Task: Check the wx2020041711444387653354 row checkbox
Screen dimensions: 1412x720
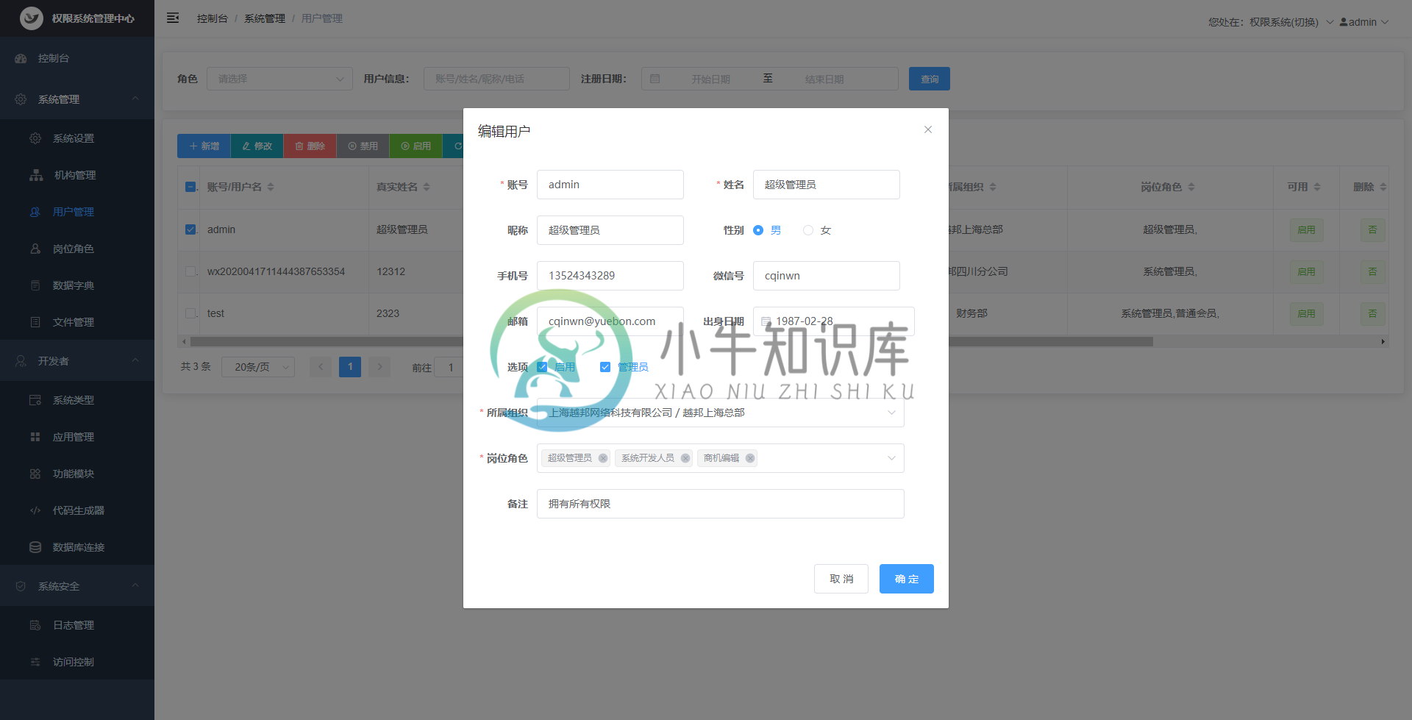Action: (x=190, y=271)
